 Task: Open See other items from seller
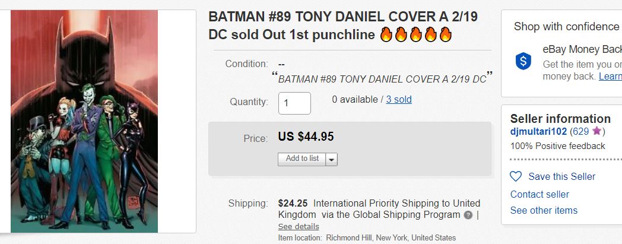coord(544,210)
